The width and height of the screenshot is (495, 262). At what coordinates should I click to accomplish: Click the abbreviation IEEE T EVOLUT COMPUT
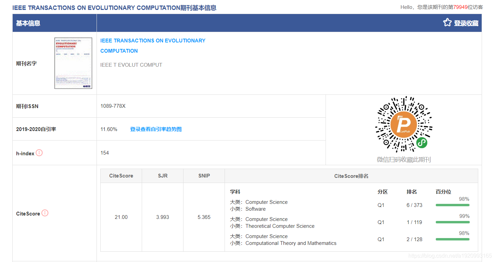[131, 65]
